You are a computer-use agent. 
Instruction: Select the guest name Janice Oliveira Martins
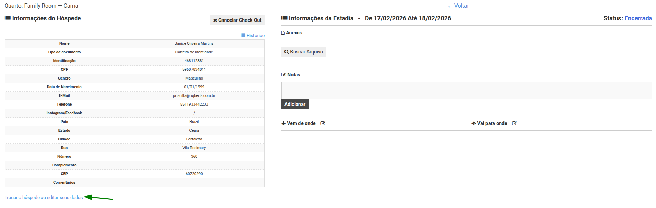click(194, 43)
